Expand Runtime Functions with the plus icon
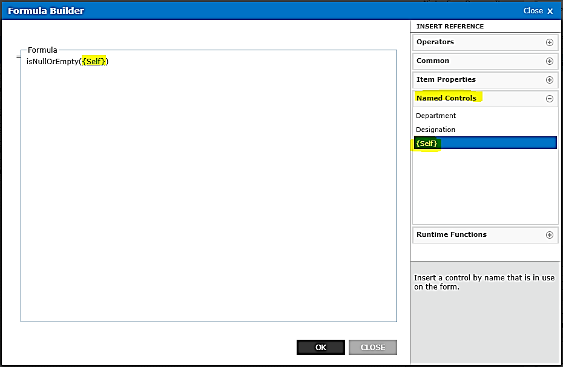The image size is (563, 367). (x=550, y=234)
